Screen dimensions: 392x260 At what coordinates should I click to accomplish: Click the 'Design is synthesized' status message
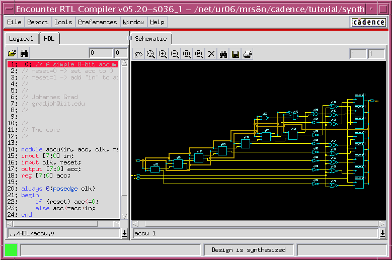point(249,250)
